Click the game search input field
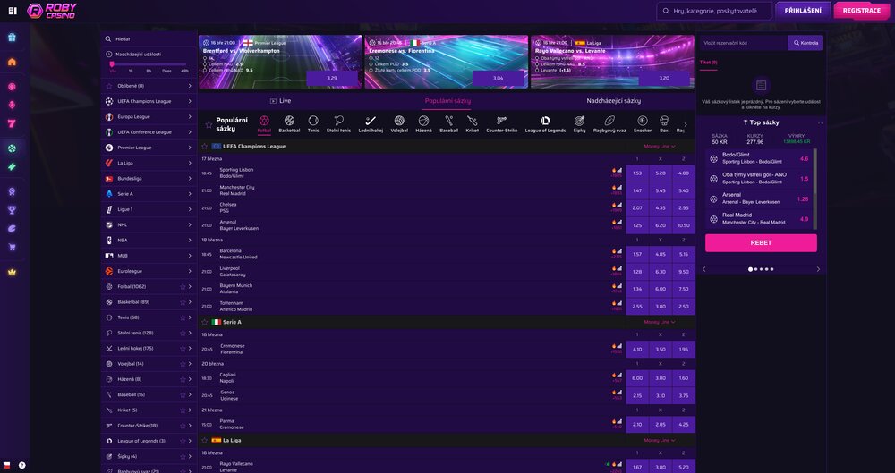 [720, 11]
